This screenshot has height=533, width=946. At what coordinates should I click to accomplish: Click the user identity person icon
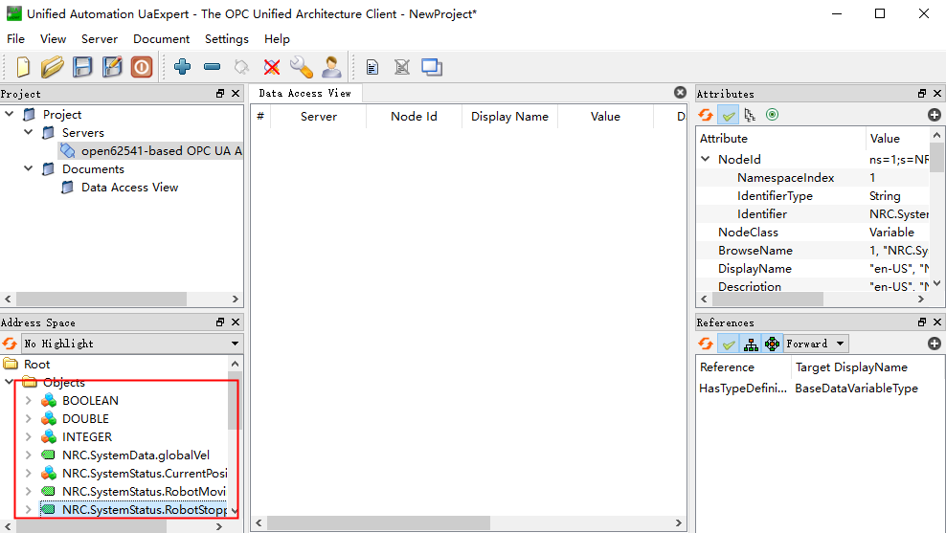331,67
